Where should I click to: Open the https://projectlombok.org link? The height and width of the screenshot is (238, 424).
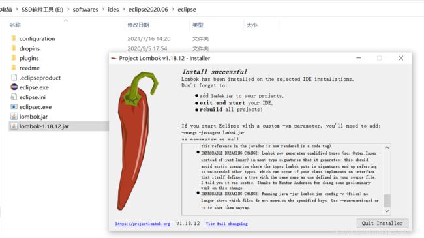pyautogui.click(x=143, y=224)
